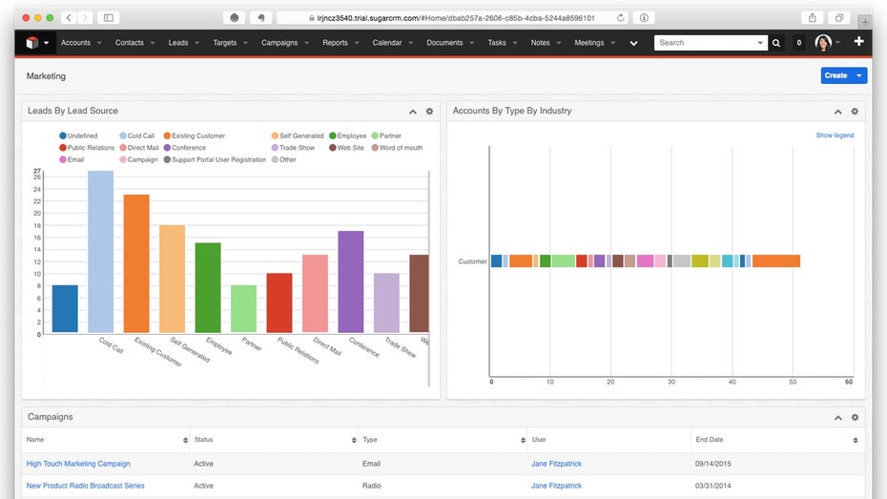887x499 pixels.
Task: Click the search magnifier icon
Action: (x=776, y=43)
